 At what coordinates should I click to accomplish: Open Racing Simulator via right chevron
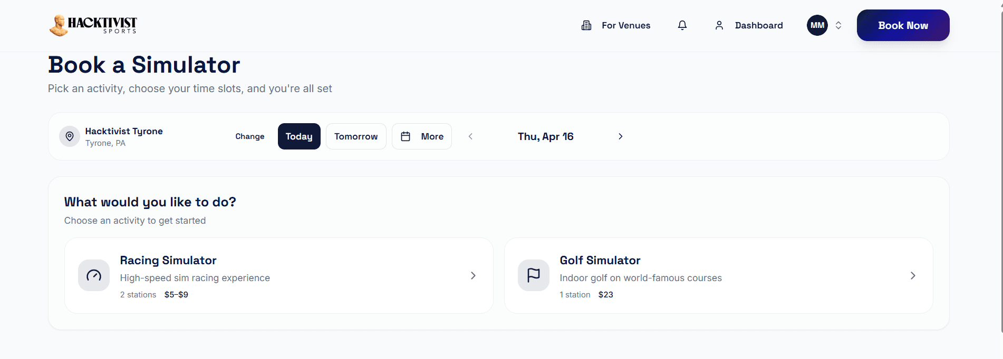click(473, 275)
